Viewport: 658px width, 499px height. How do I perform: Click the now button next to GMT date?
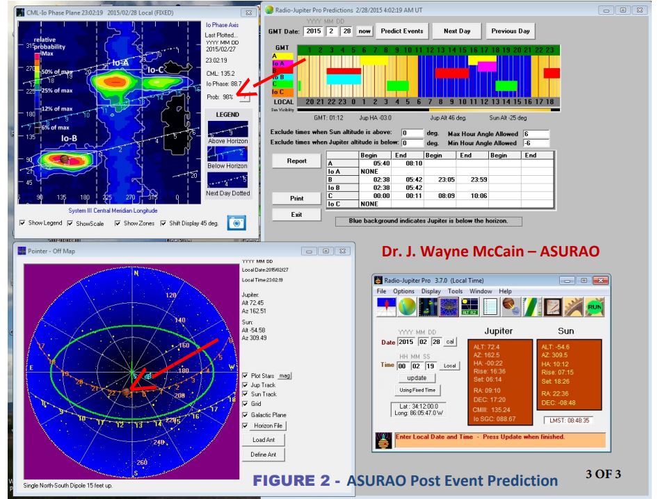tap(364, 31)
